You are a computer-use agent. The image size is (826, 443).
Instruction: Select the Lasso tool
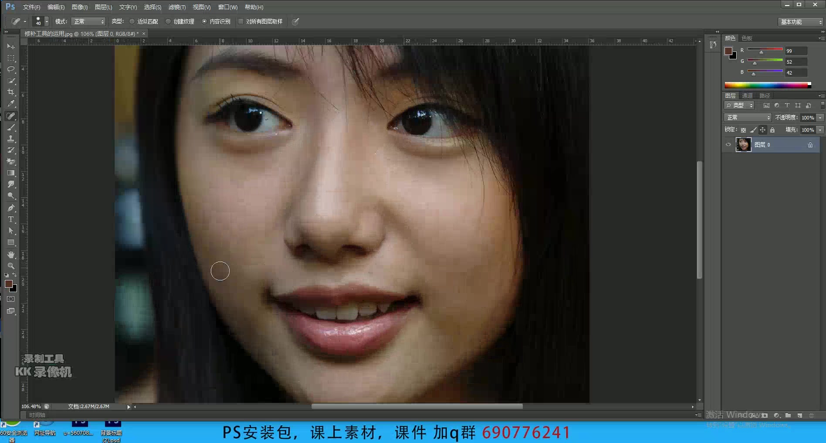click(x=11, y=69)
